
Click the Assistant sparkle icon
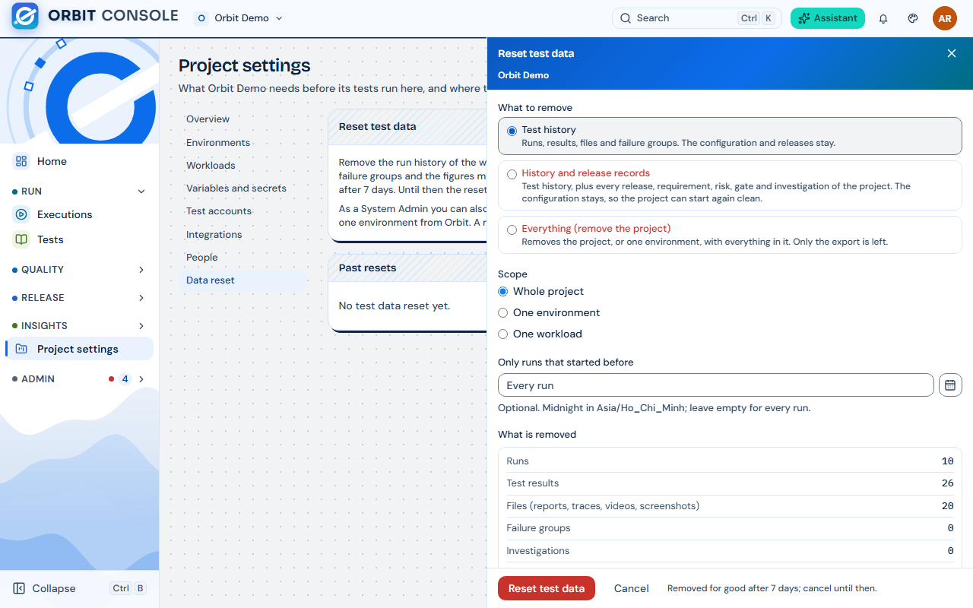click(804, 18)
